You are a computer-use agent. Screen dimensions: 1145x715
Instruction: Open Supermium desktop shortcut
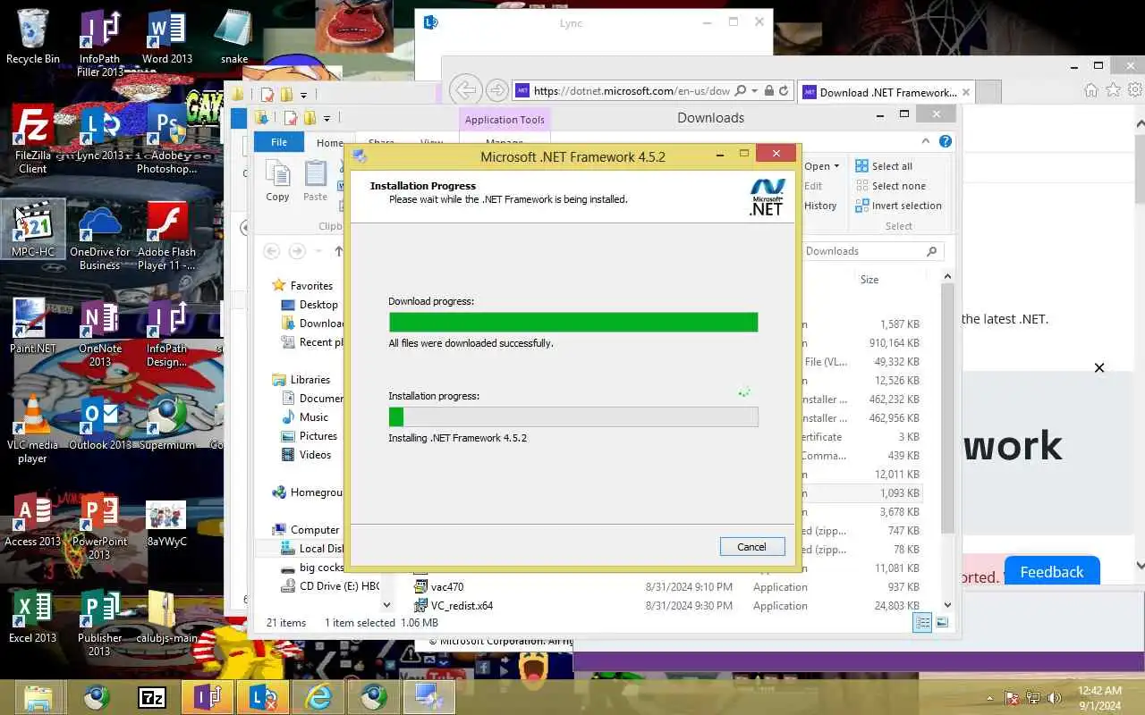(x=166, y=422)
